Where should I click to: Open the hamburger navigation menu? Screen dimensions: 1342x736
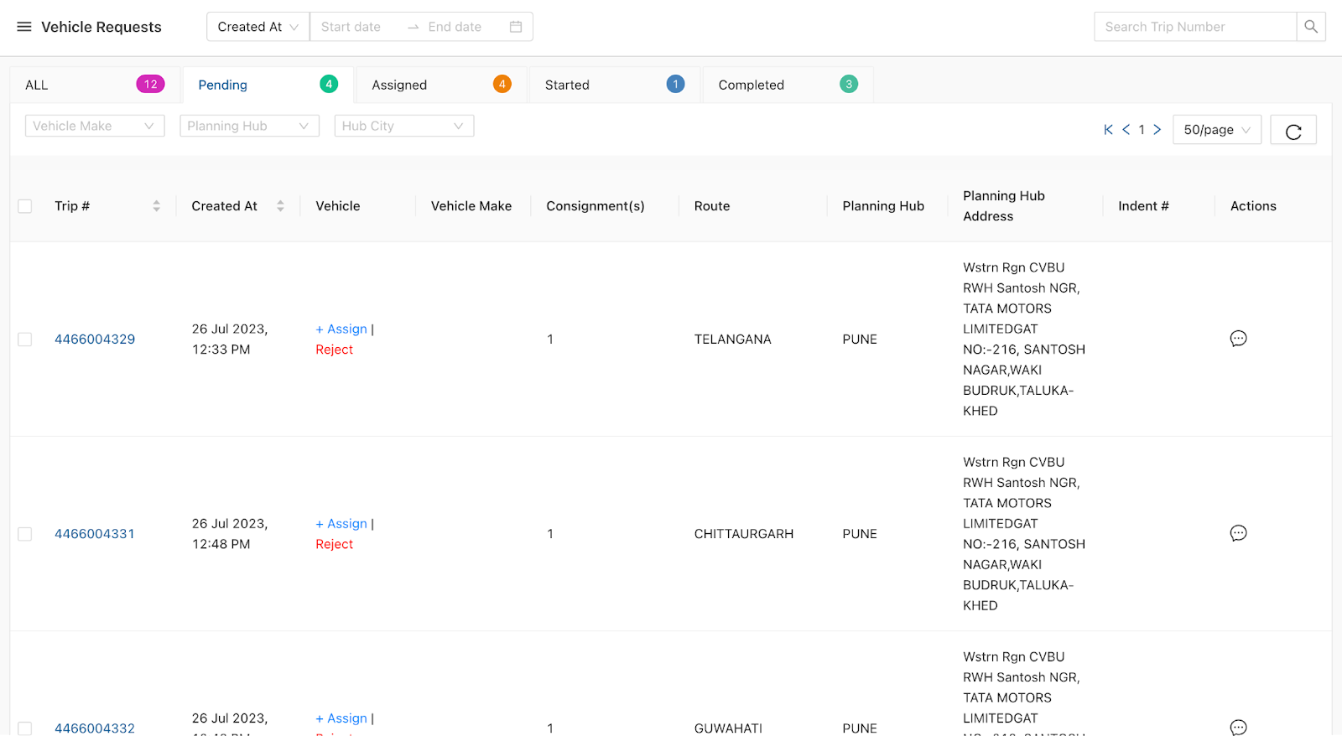coord(24,27)
